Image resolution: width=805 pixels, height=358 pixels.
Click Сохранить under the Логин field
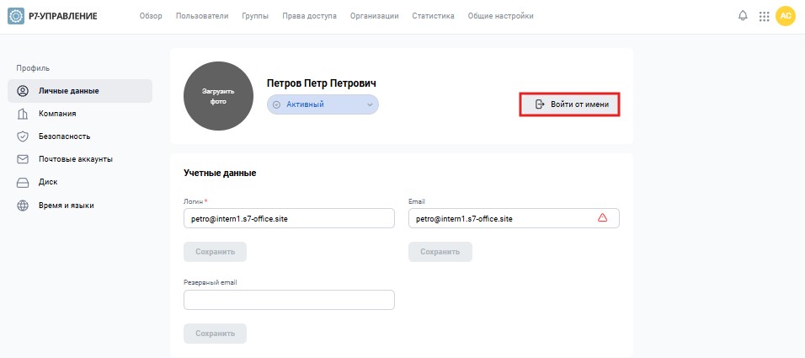point(215,252)
